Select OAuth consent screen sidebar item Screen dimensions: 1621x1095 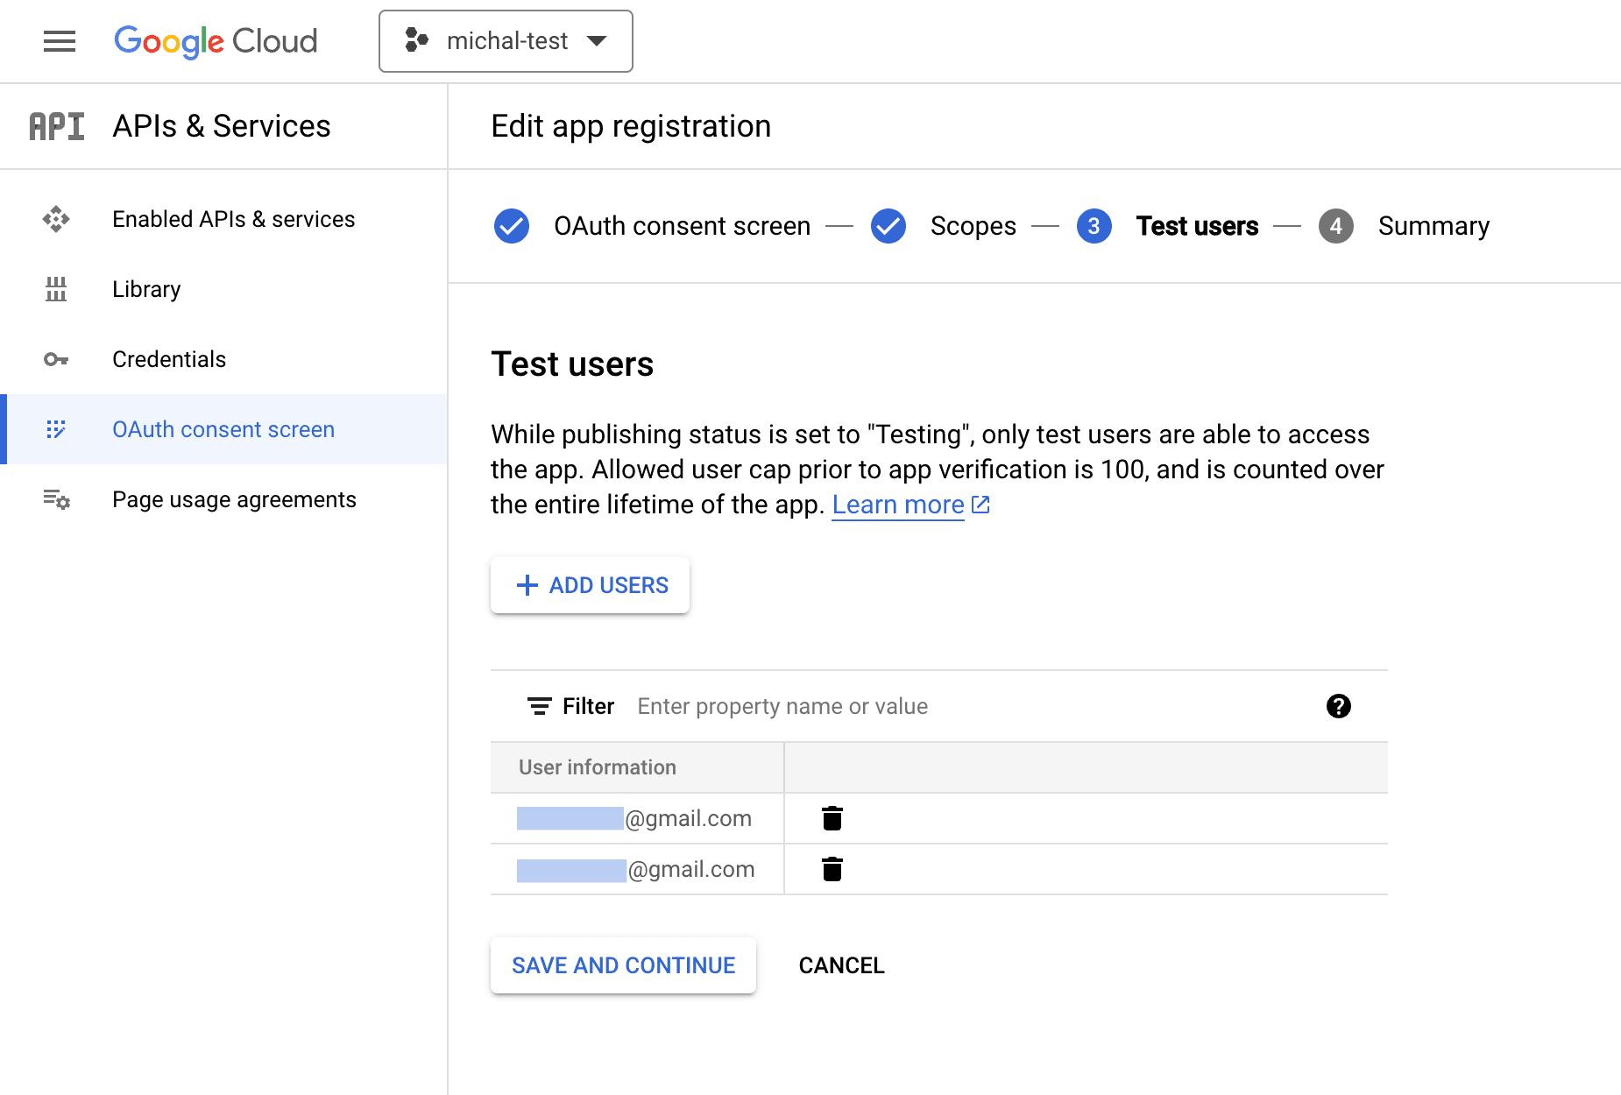click(x=223, y=429)
